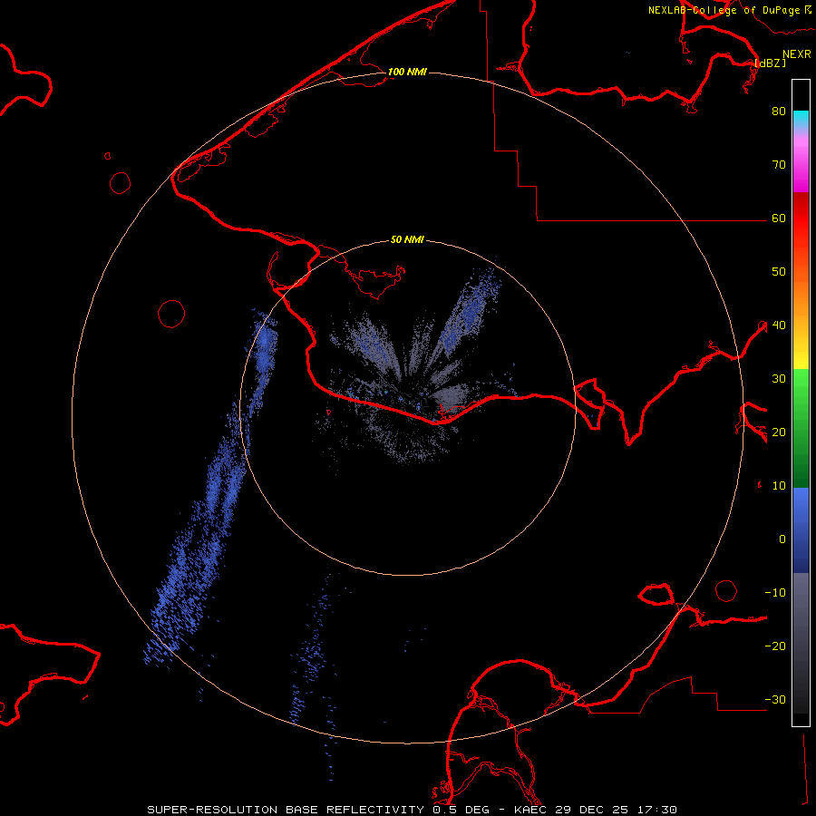Click the 80 value on dBZ scale
Viewport: 816px width, 816px height.
click(779, 112)
